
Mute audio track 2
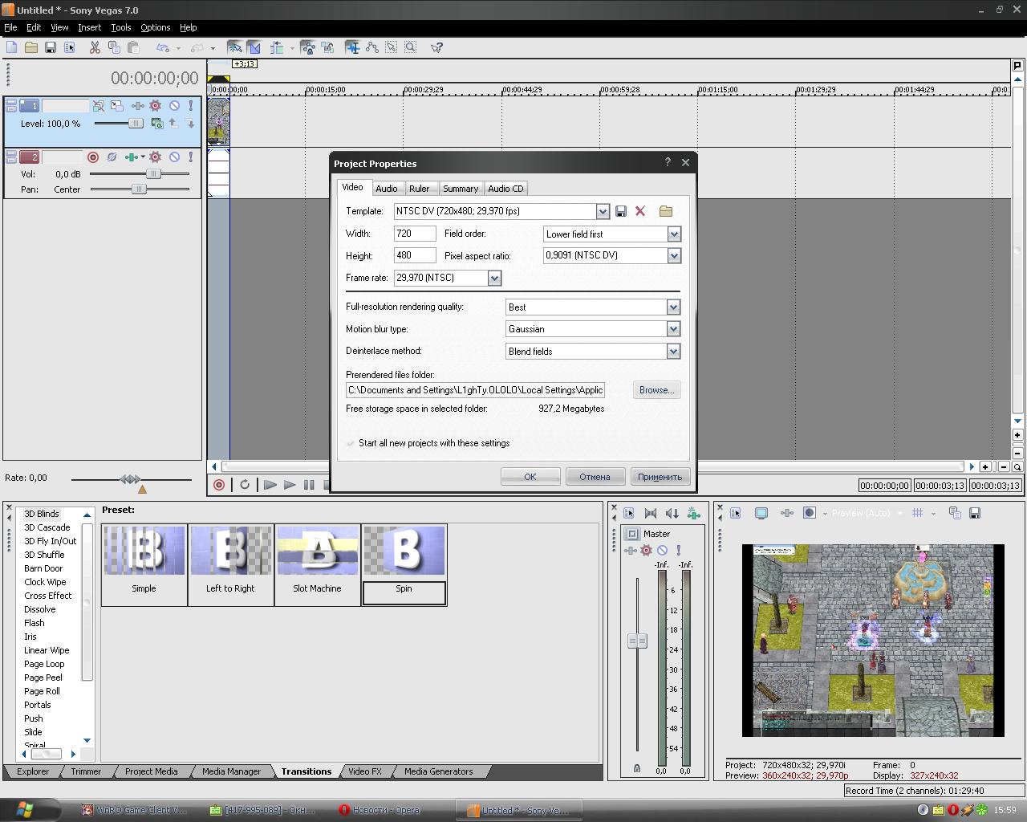[x=174, y=157]
